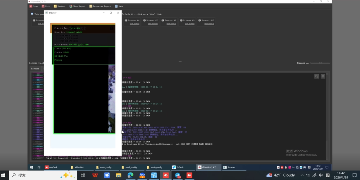Viewport: 360px width, 180px height.
Task: Click Show browser link under Browser #10
Action: tap(209, 24)
